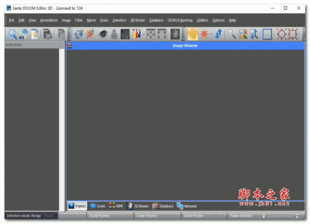The width and height of the screenshot is (310, 224).
Task: Click the Image Window title bar
Action: (185, 45)
